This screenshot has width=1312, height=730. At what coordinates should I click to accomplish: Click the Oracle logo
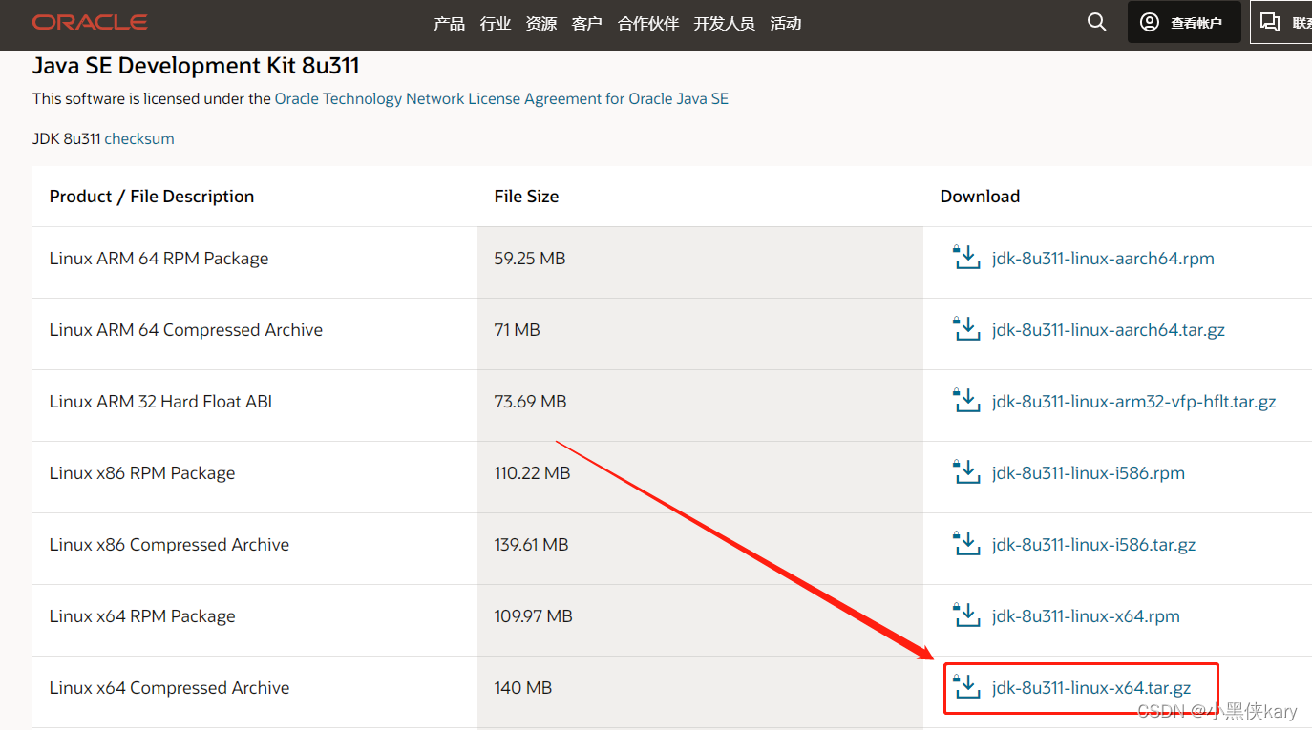tap(90, 22)
